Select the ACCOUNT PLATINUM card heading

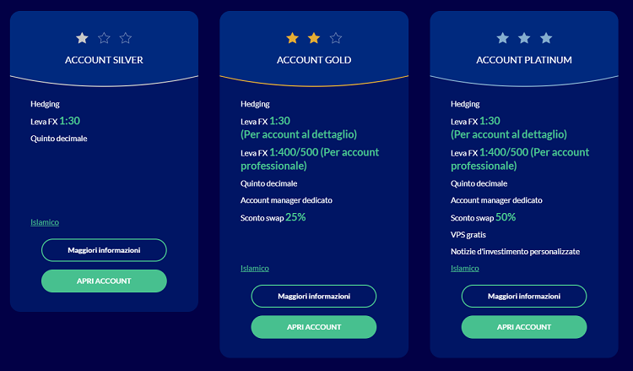(524, 60)
